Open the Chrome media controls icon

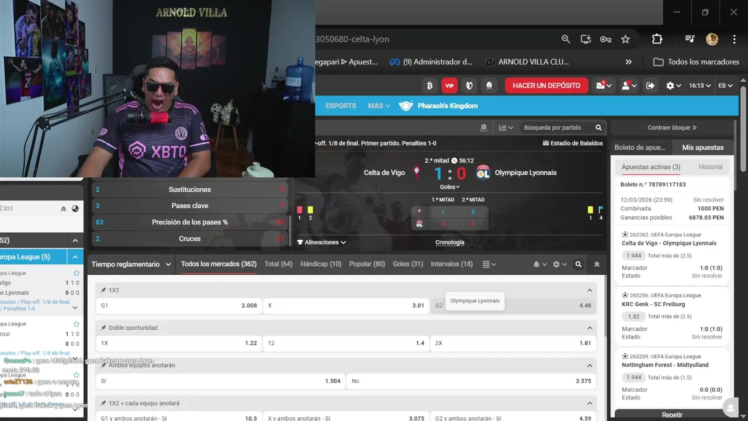[690, 39]
